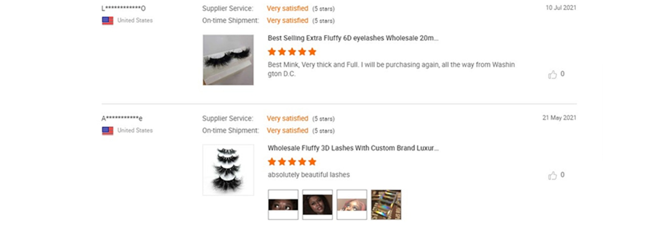Open Best Selling Extra Fluffy 6D eyelashes link

click(353, 38)
